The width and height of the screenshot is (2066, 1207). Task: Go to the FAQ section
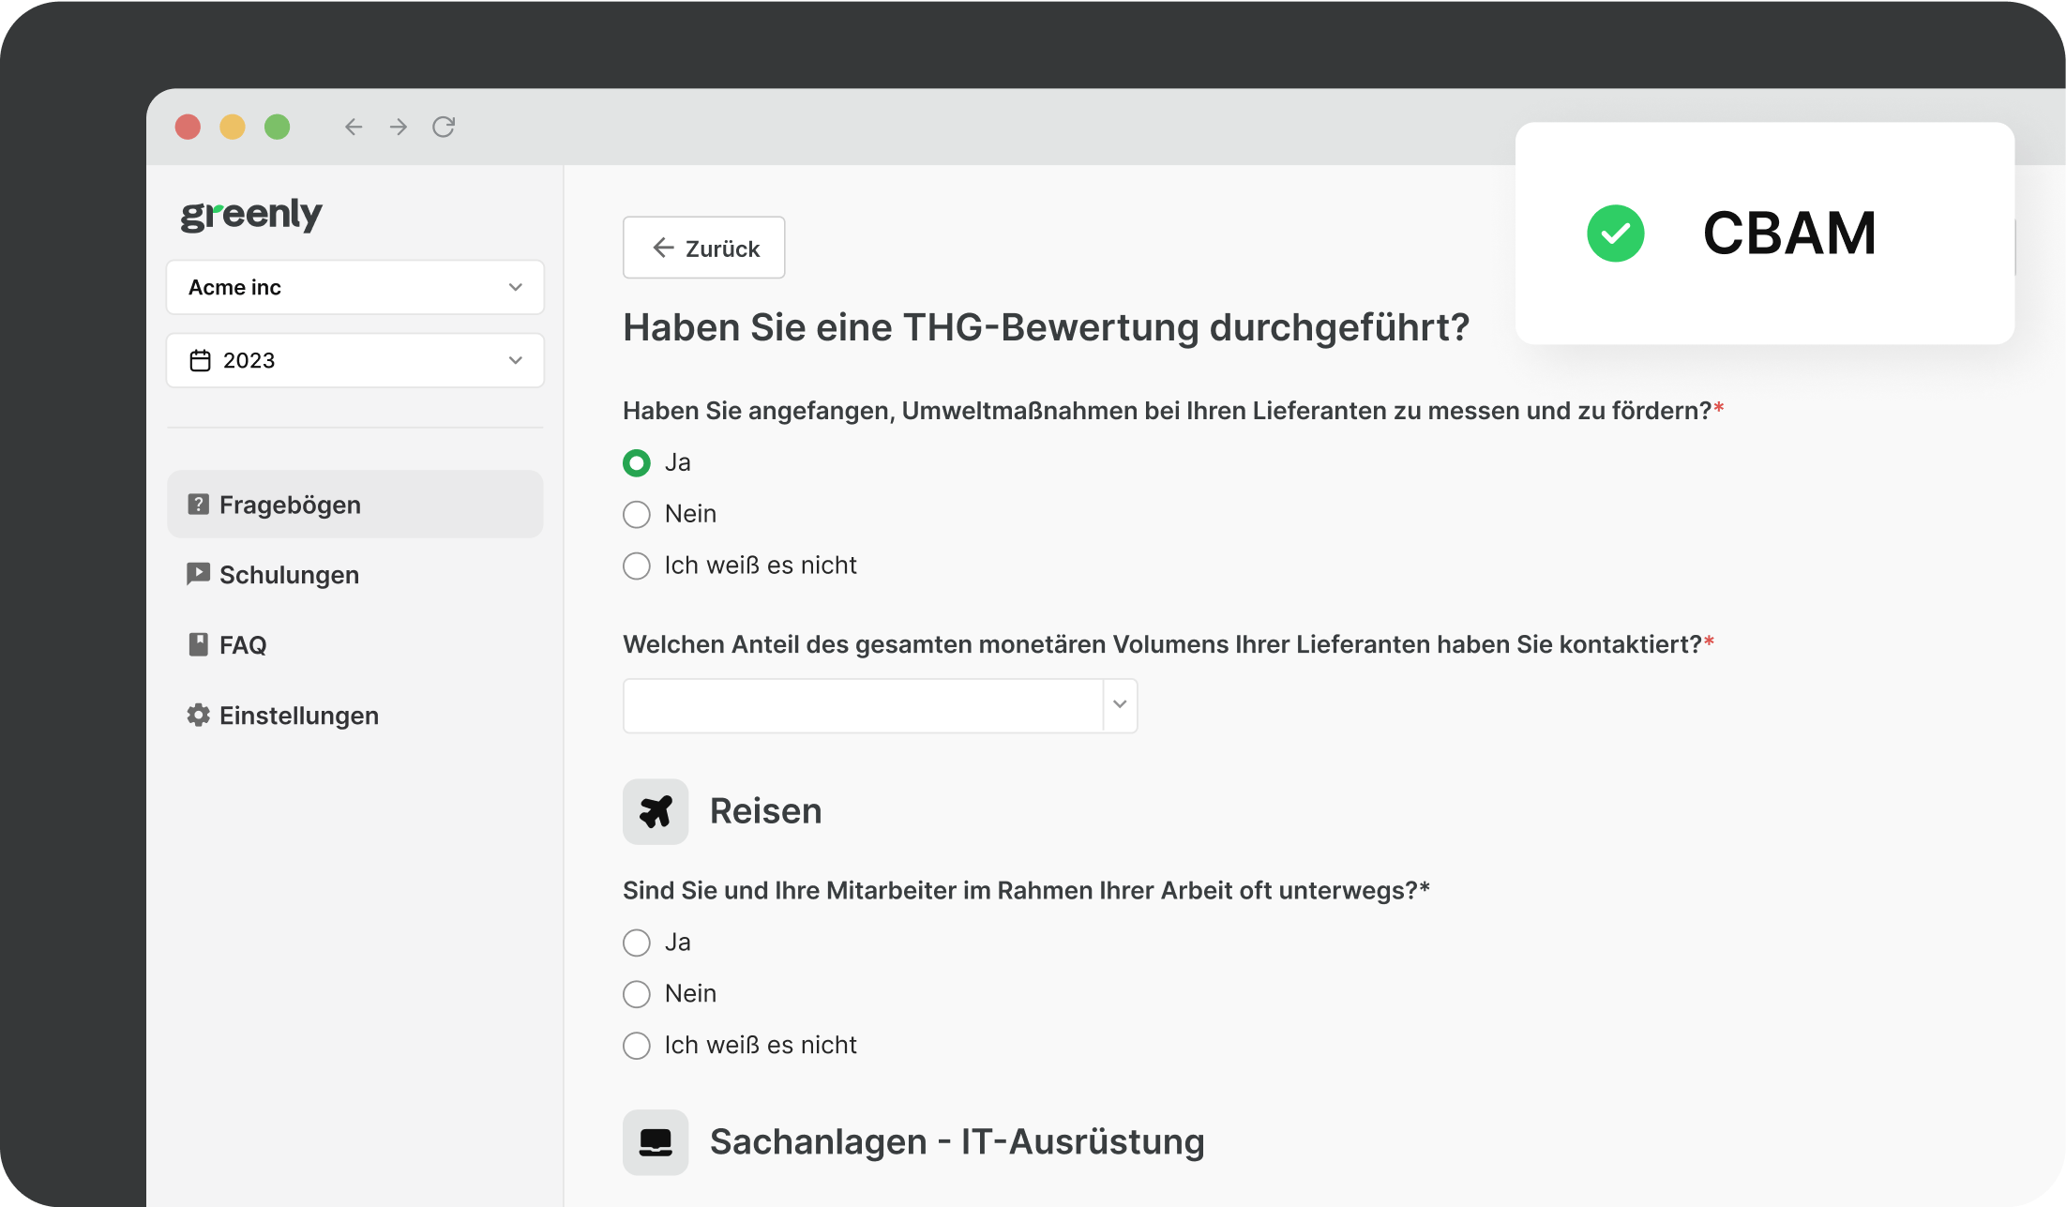(242, 645)
